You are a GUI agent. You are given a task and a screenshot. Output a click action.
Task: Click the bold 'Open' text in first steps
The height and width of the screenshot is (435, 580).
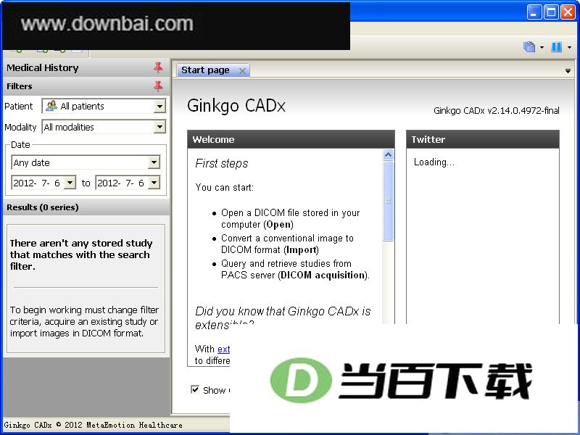click(x=279, y=225)
